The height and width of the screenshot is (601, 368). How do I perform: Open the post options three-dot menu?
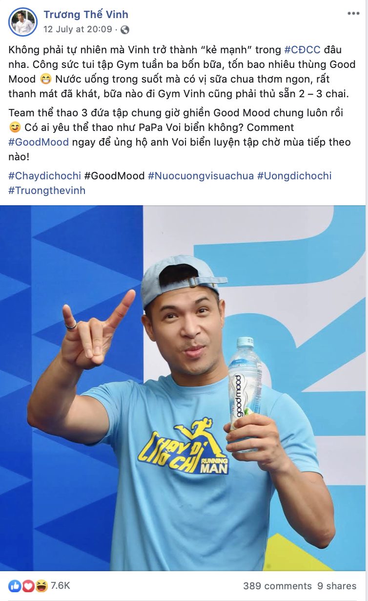353,14
